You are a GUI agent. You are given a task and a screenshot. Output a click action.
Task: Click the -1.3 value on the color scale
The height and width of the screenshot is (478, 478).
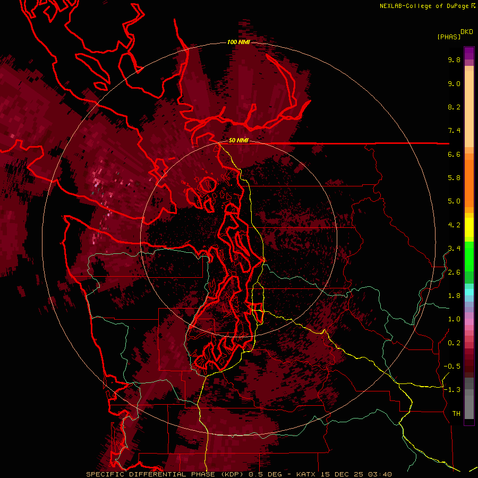click(452, 390)
